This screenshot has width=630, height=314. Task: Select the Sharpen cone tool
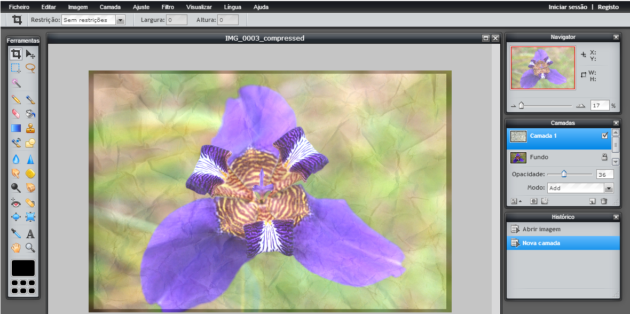30,159
